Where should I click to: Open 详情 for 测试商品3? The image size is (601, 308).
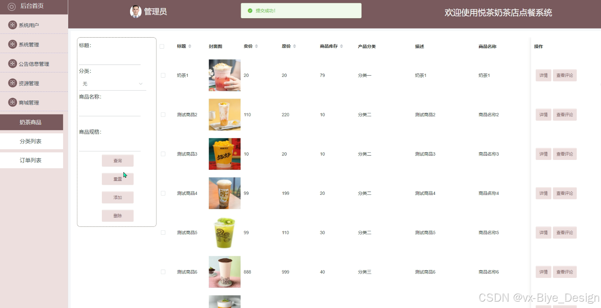click(x=543, y=154)
